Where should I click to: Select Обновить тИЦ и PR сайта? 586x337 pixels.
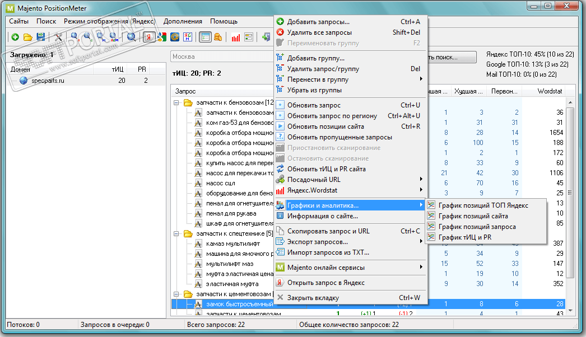(x=351, y=169)
